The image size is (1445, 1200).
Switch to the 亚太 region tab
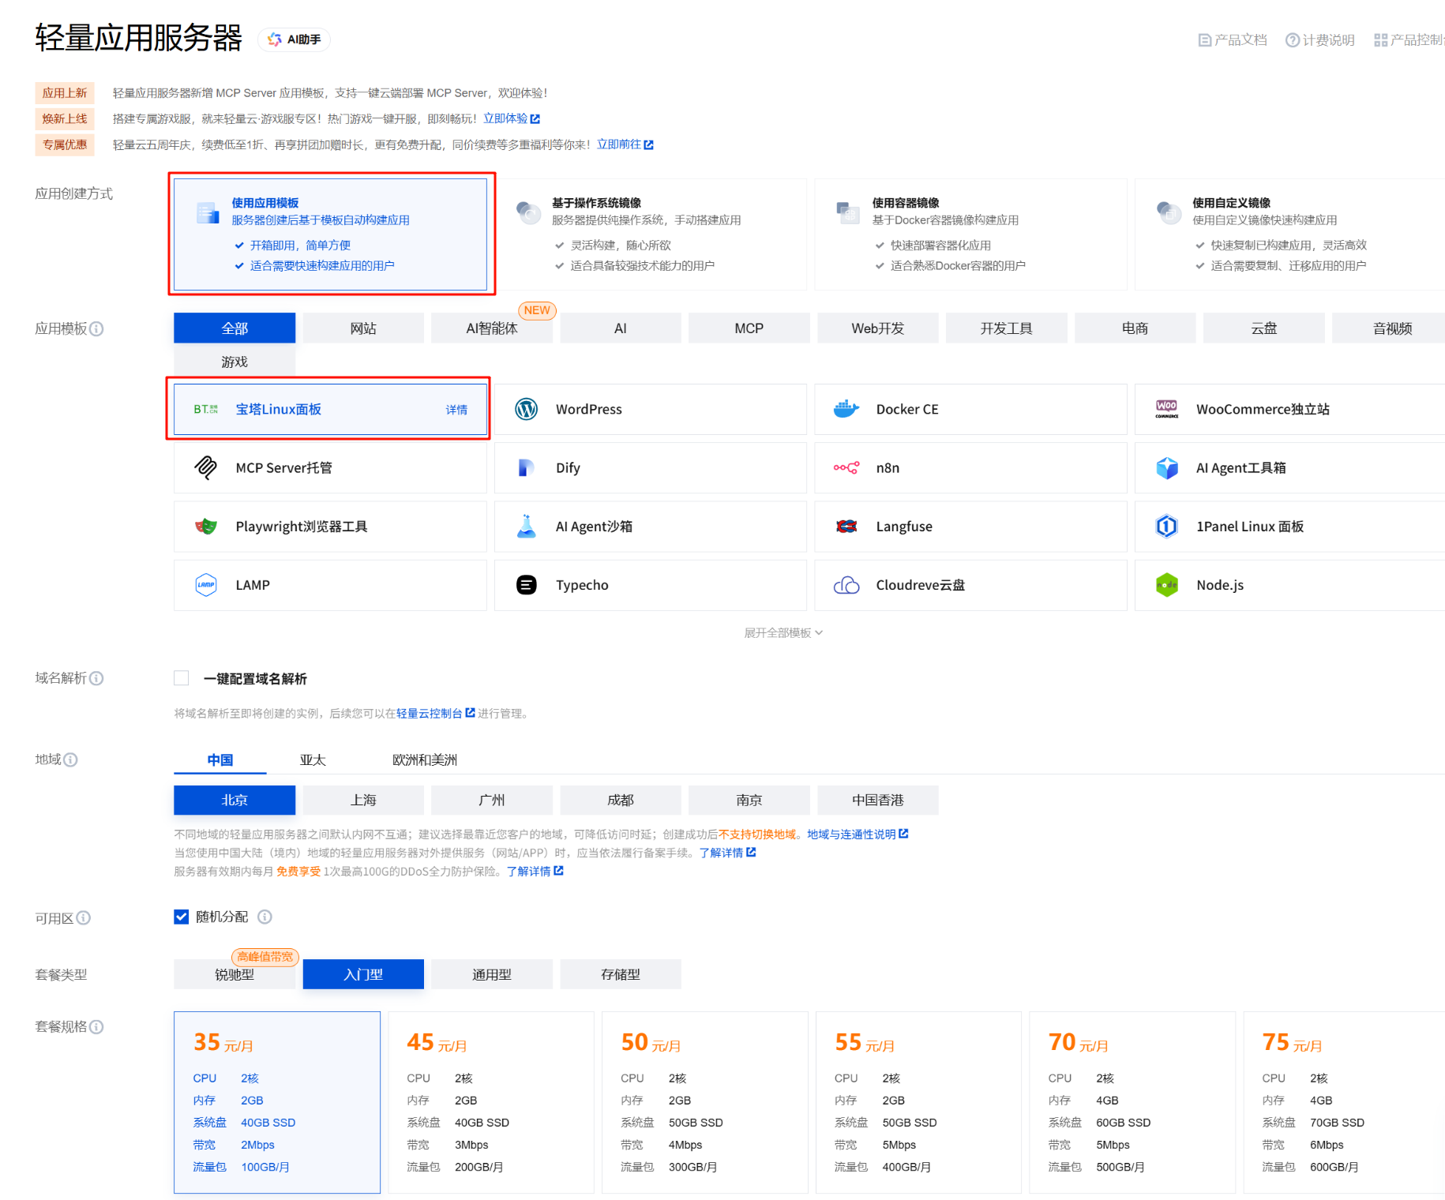tap(313, 759)
